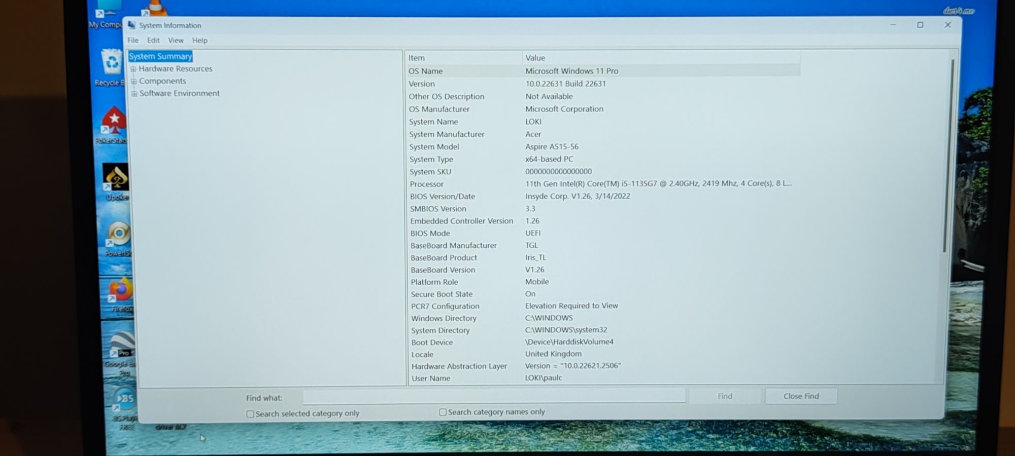Select 'C:\WINDOWS\system32' value
Image resolution: width=1015 pixels, height=456 pixels.
[x=566, y=330]
